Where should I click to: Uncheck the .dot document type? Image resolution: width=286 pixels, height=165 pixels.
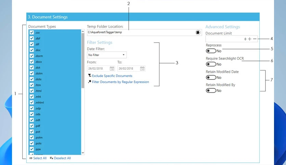32,67
